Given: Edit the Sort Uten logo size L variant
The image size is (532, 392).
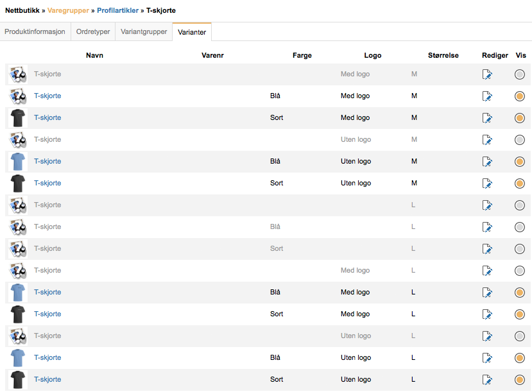Looking at the screenshot, I should click(x=487, y=380).
